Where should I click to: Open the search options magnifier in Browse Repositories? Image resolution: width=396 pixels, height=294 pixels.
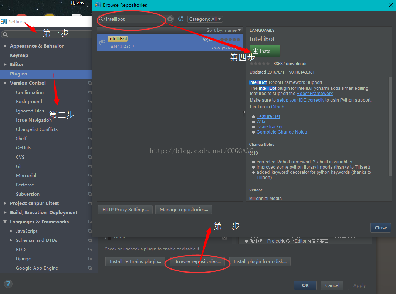point(102,19)
